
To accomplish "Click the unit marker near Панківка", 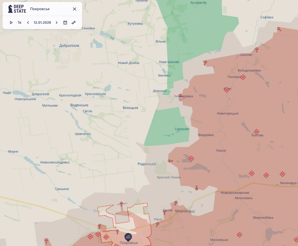I will [243, 77].
